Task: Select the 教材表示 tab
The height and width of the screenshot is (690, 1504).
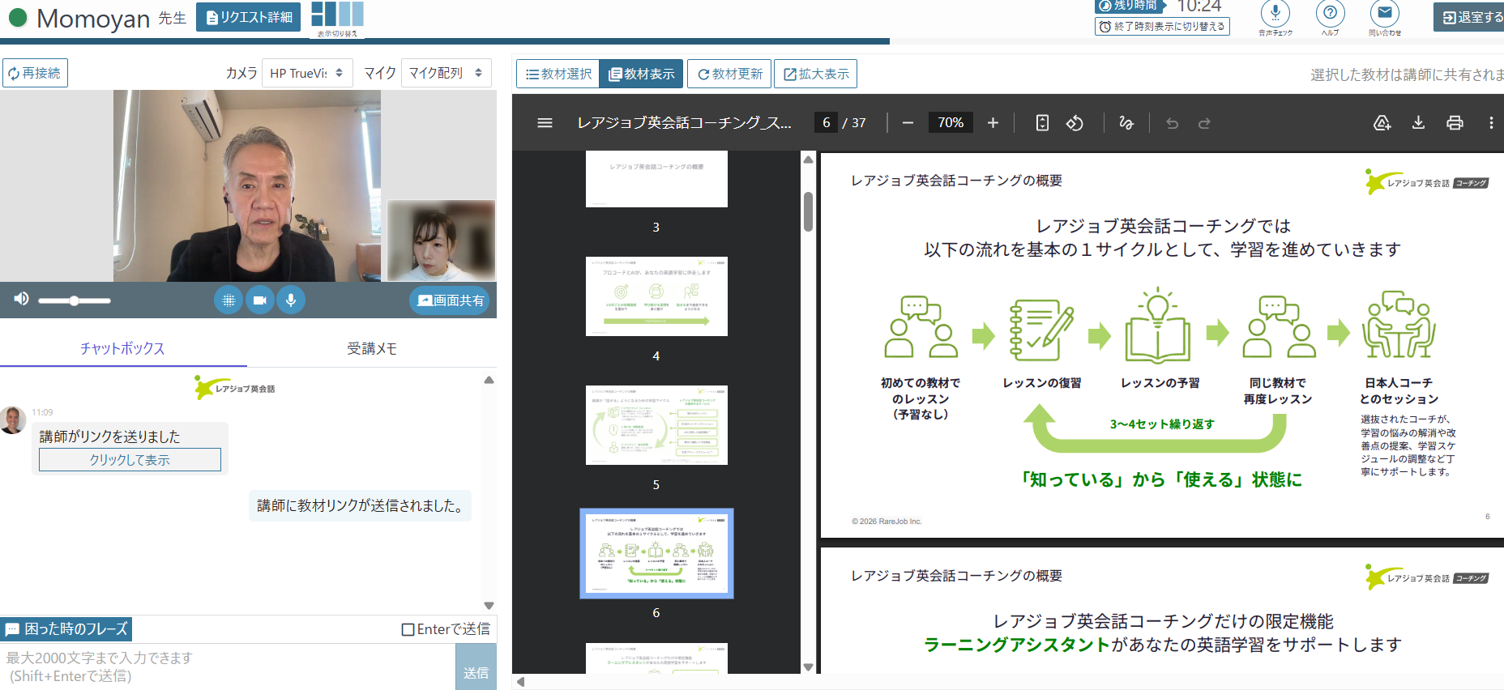Action: 641,74
